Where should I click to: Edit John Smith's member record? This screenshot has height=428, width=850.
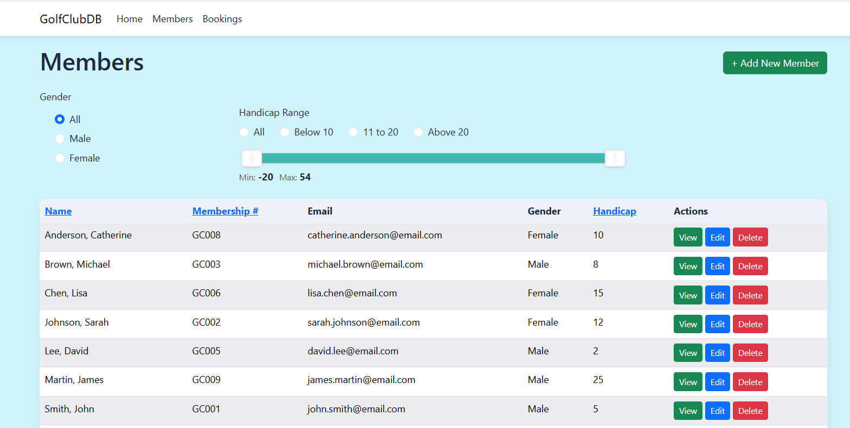pos(718,411)
